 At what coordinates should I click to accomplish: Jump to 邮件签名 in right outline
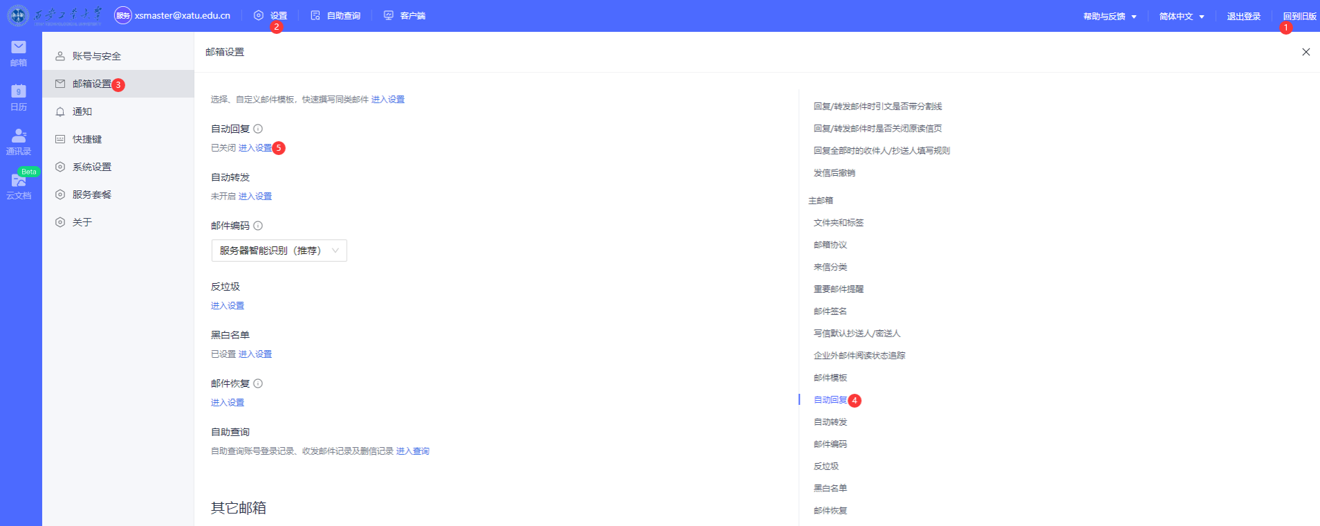point(830,311)
